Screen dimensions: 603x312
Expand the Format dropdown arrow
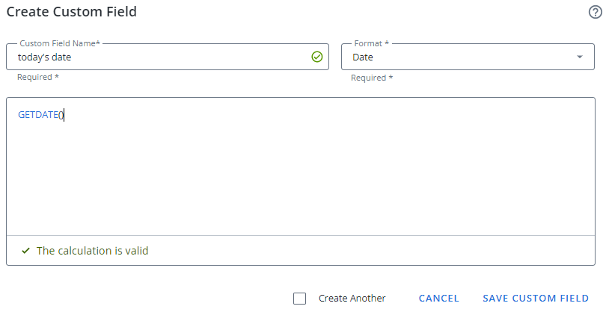[x=580, y=57]
